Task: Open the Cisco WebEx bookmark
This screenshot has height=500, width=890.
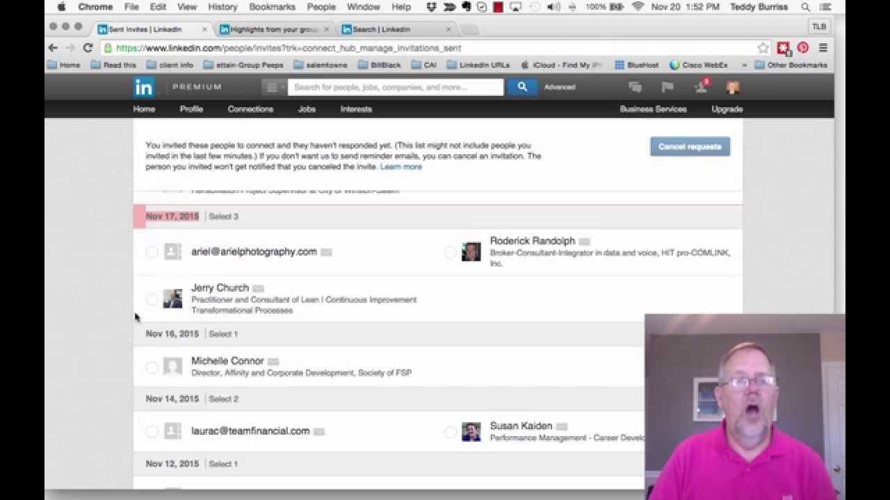Action: 699,65
